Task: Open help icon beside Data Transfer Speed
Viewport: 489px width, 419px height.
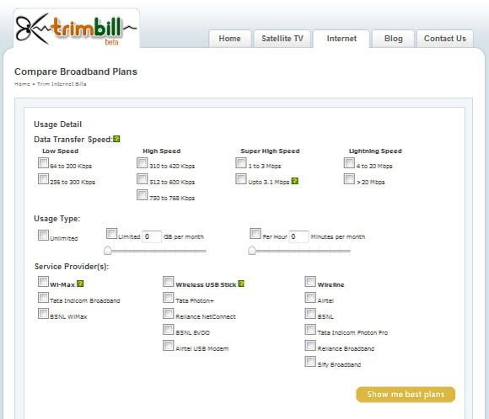Action: [116, 139]
